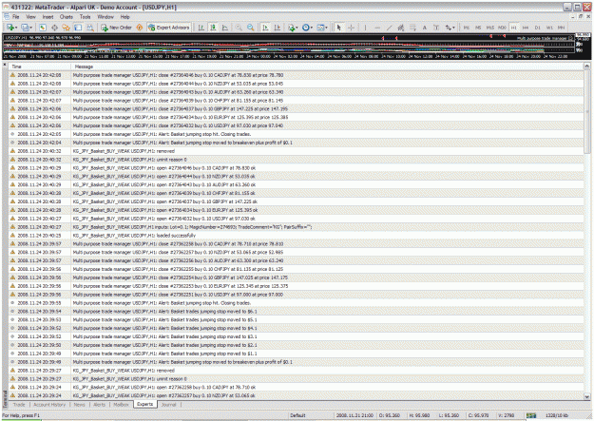Open the Insert menu
594x421 pixels.
tap(48, 17)
